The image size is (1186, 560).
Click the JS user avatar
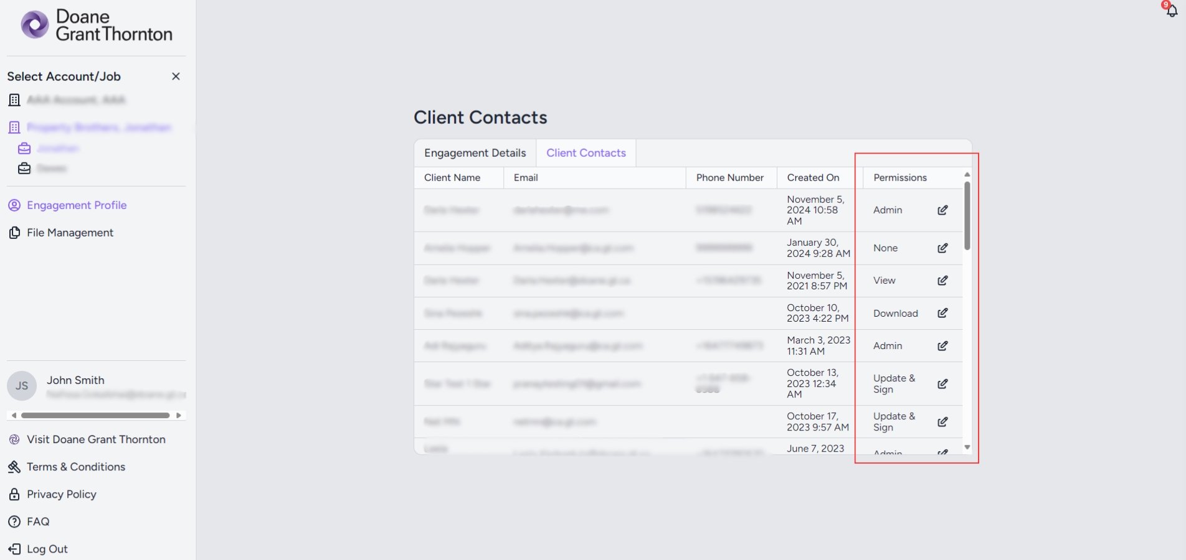coord(22,386)
